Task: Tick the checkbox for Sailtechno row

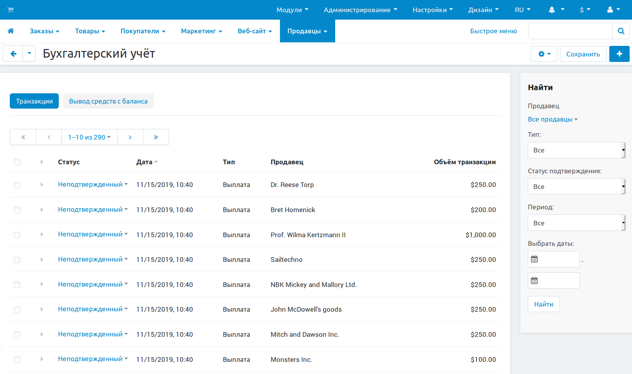Action: coord(17,260)
